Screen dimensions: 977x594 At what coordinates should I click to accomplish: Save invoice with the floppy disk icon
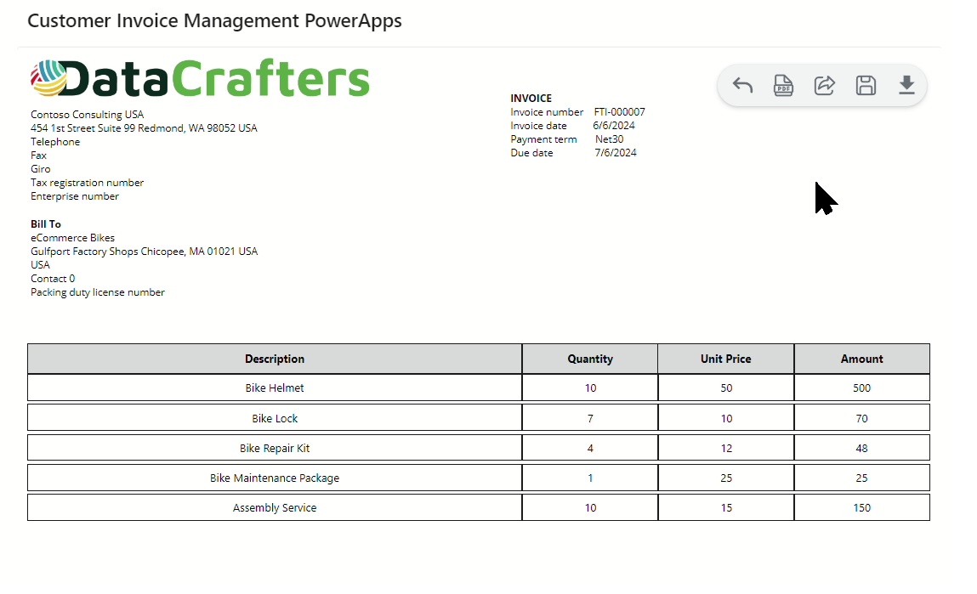(866, 85)
